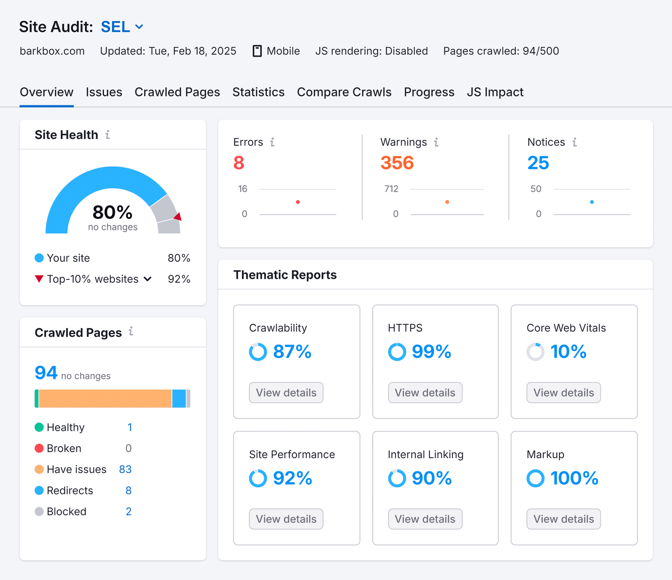Click the orange dot on Warnings chart
This screenshot has height=580, width=672.
tap(447, 202)
